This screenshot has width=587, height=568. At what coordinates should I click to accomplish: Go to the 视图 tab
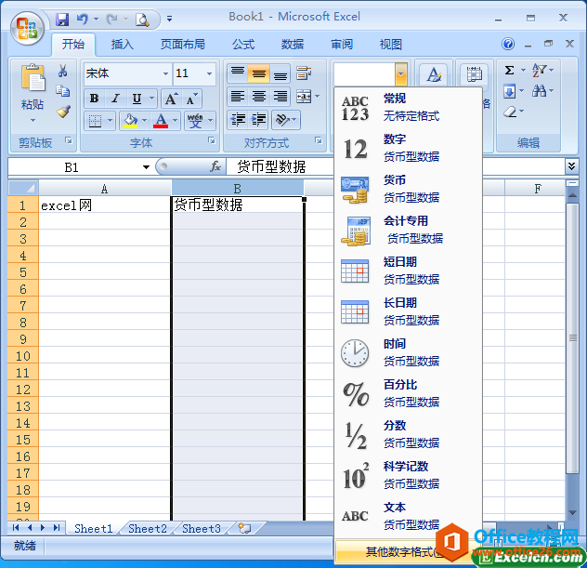point(391,45)
